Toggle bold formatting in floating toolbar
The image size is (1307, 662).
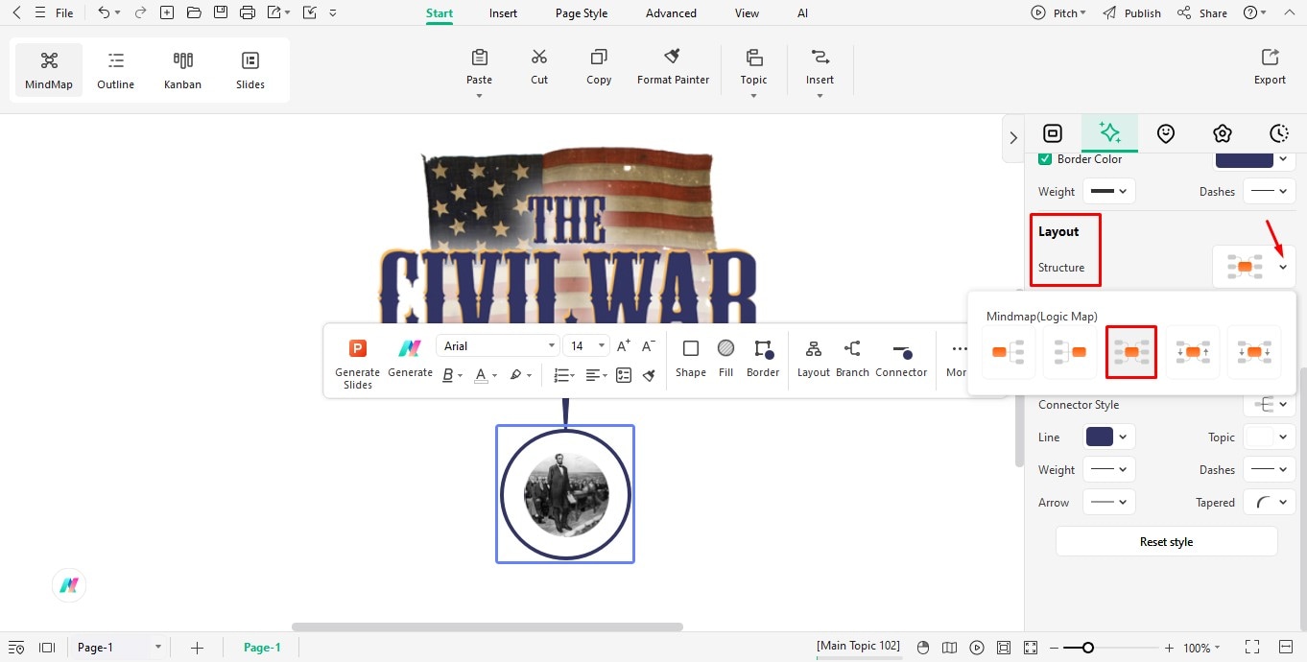[447, 375]
